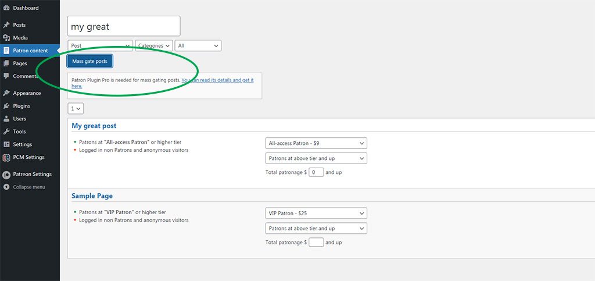
Task: Open the page number 1 dropdown
Action: point(76,109)
